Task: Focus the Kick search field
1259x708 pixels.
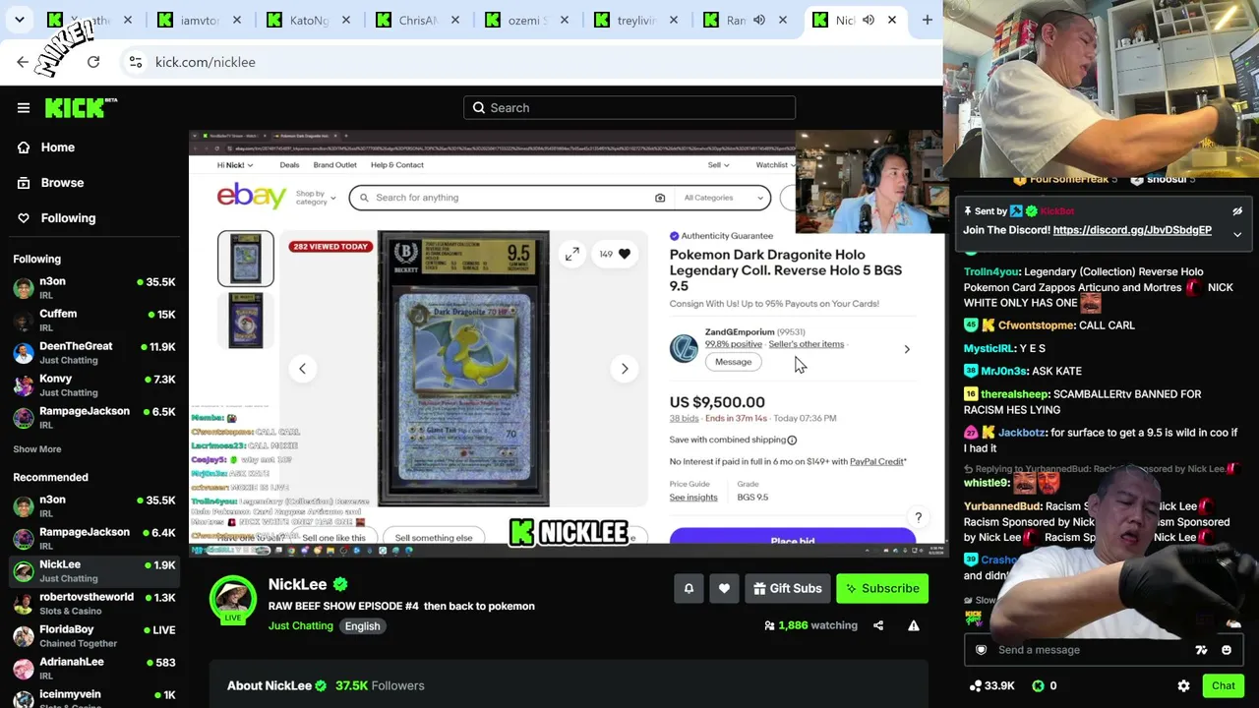Action: [629, 108]
